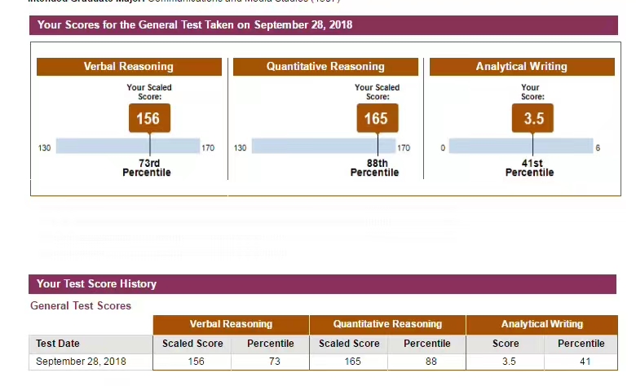
Task: Click the 3.5 analytical writing score badge
Action: [532, 118]
